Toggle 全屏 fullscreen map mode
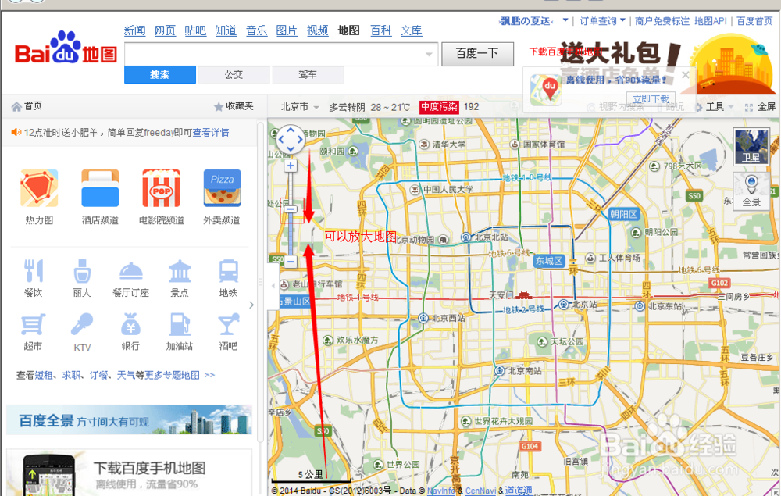This screenshot has height=496, width=781. tap(760, 107)
